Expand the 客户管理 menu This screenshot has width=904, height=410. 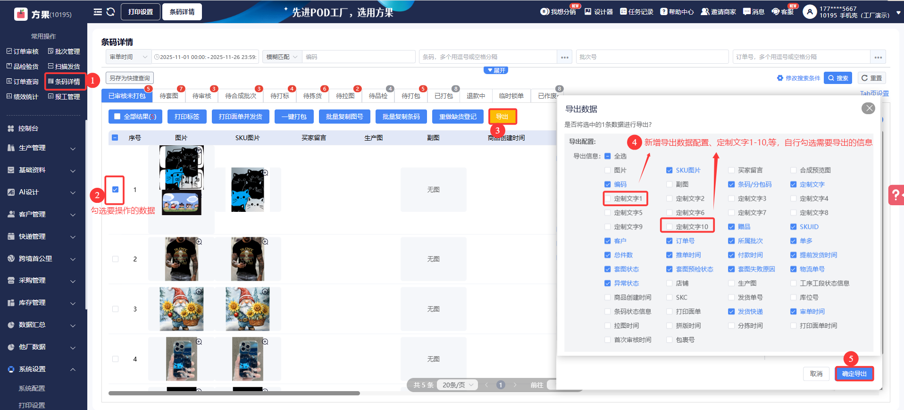coord(42,215)
